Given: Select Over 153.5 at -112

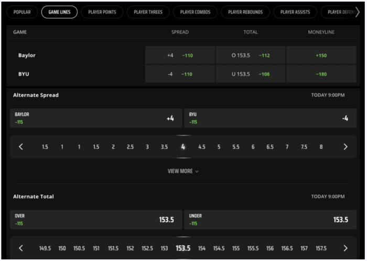Looking at the screenshot, I should pyautogui.click(x=251, y=55).
